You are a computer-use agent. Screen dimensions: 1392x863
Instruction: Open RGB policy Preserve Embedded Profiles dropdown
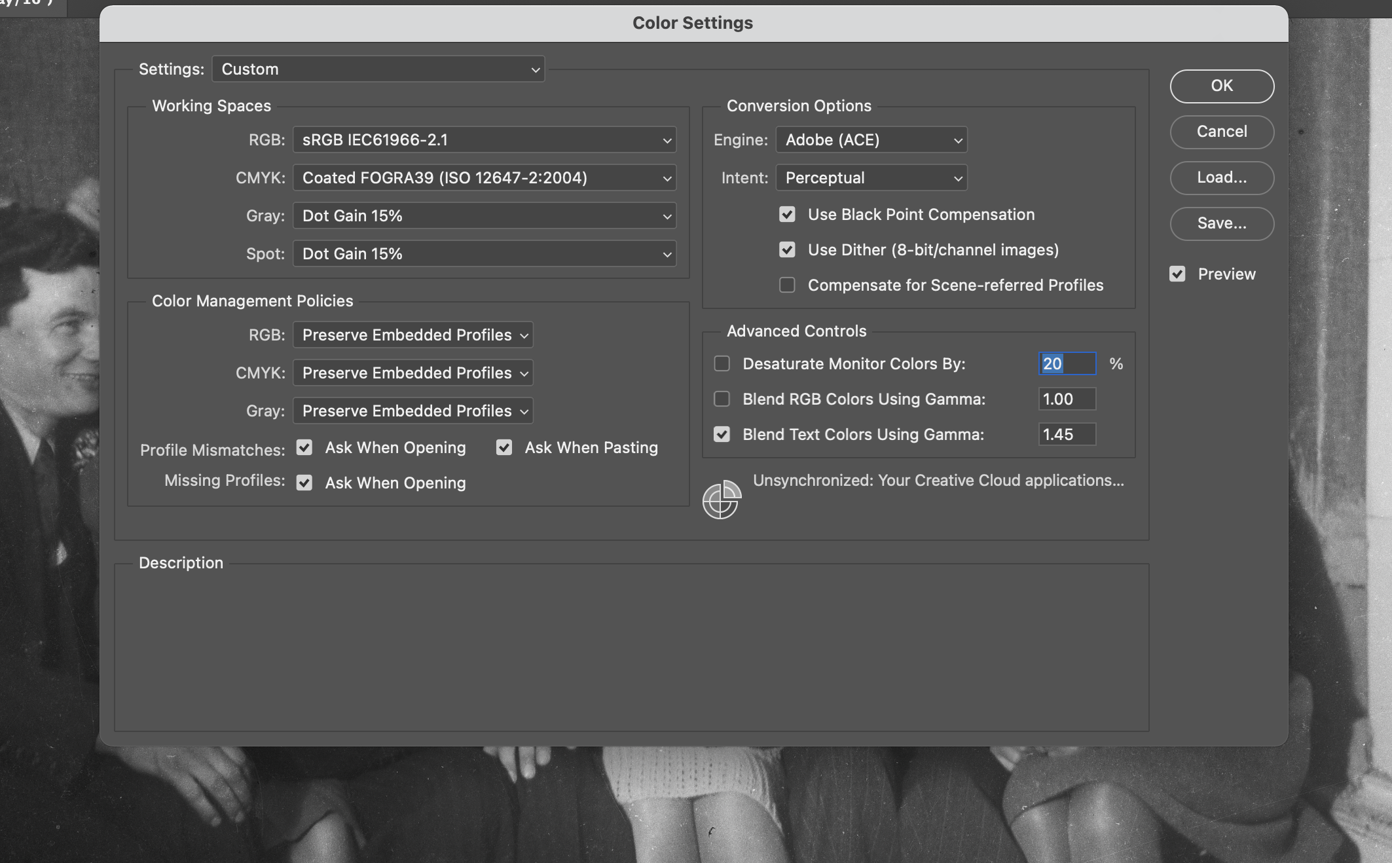point(412,335)
